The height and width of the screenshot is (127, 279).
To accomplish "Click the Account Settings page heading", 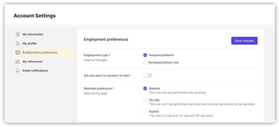I will 35,16.
